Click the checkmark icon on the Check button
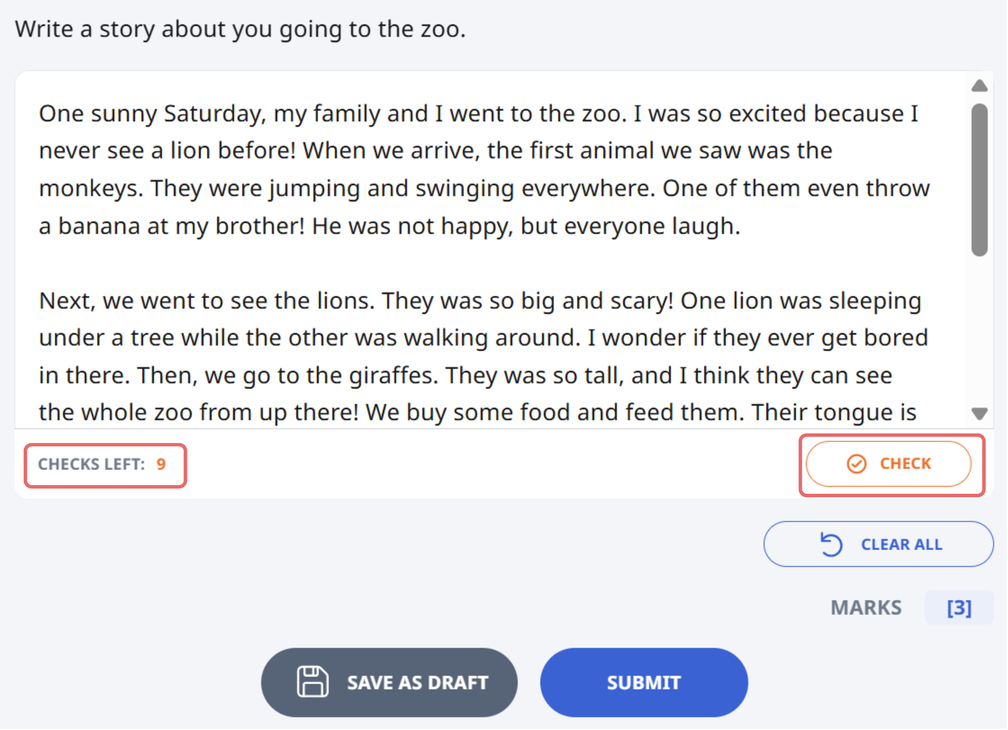The image size is (1008, 730). click(x=857, y=464)
